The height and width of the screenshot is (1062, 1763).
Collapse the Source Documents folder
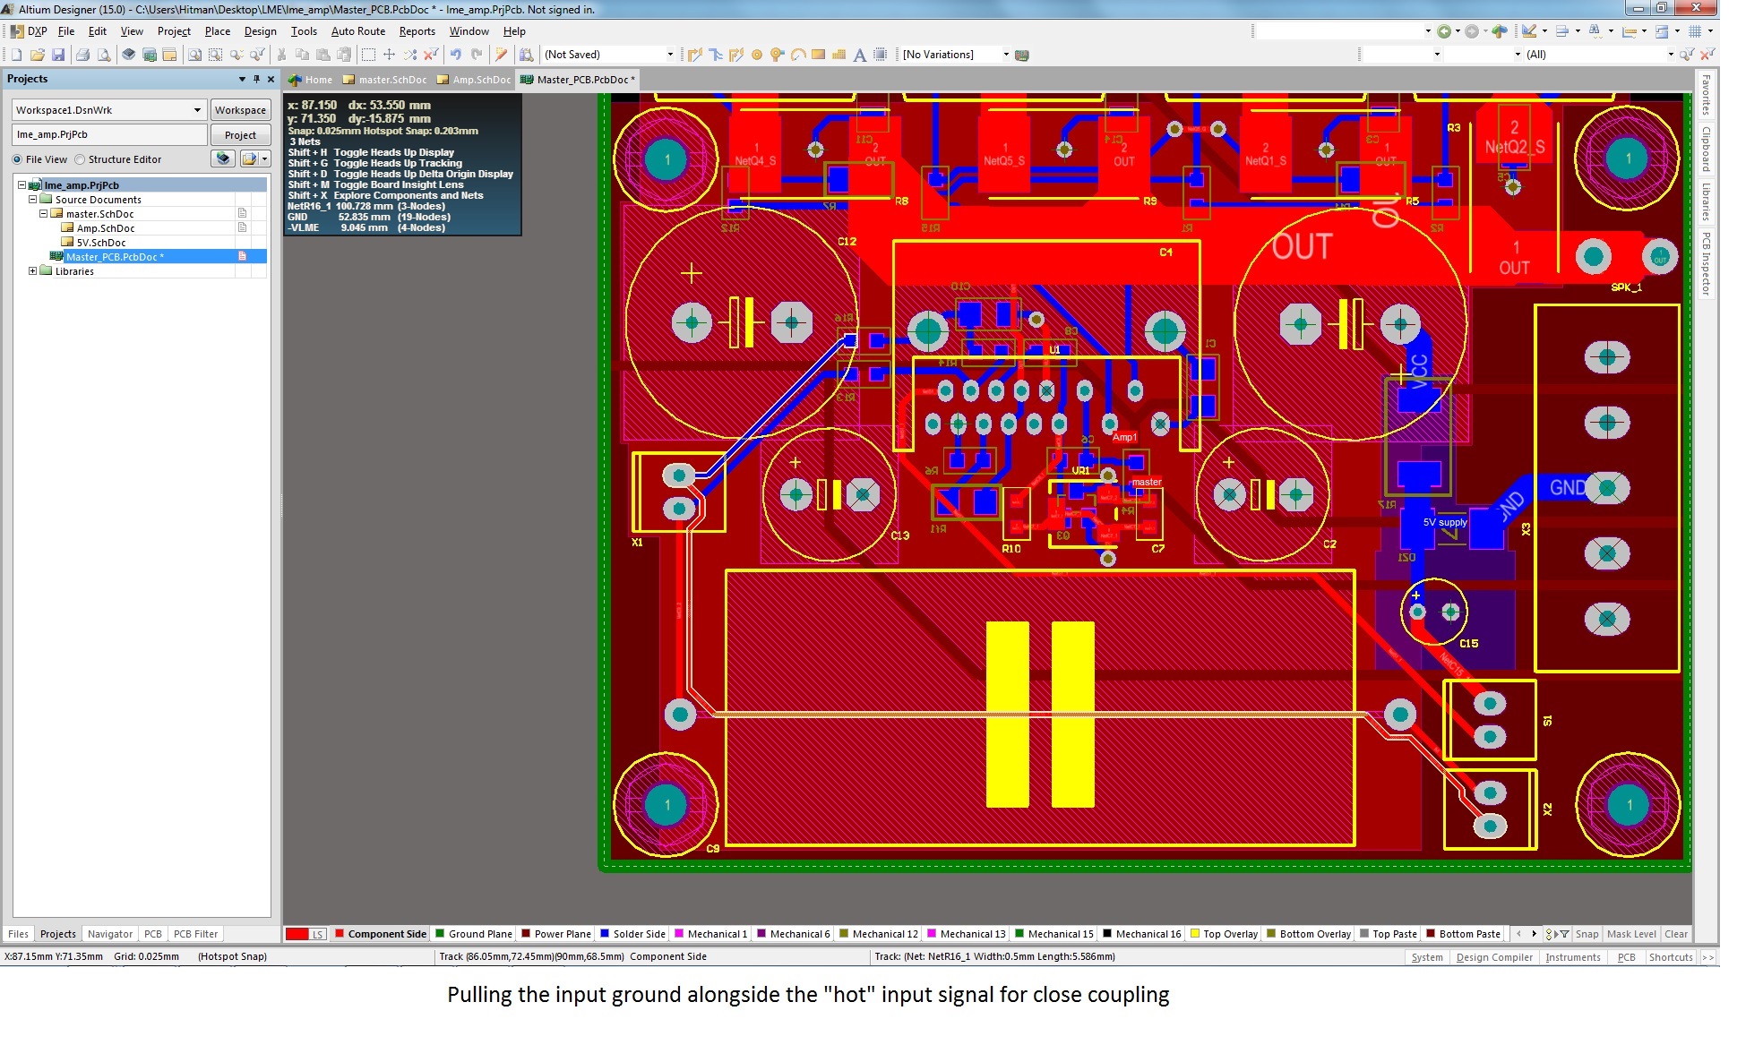(x=33, y=200)
